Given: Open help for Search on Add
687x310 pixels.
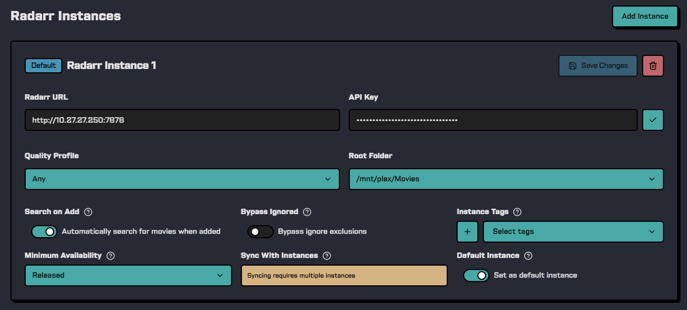Looking at the screenshot, I should click(88, 212).
